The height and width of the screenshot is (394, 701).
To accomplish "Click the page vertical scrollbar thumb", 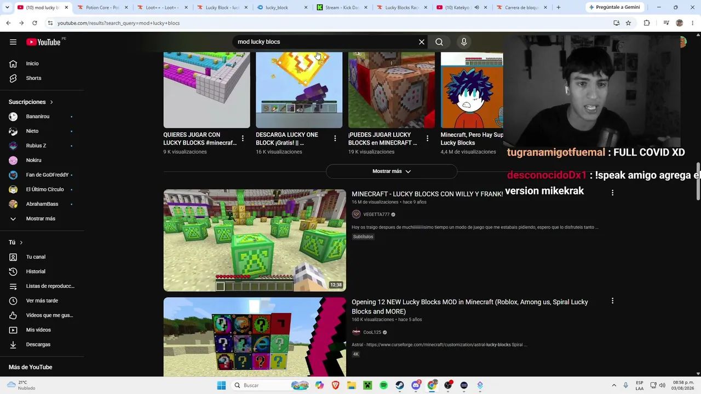I will [698, 182].
